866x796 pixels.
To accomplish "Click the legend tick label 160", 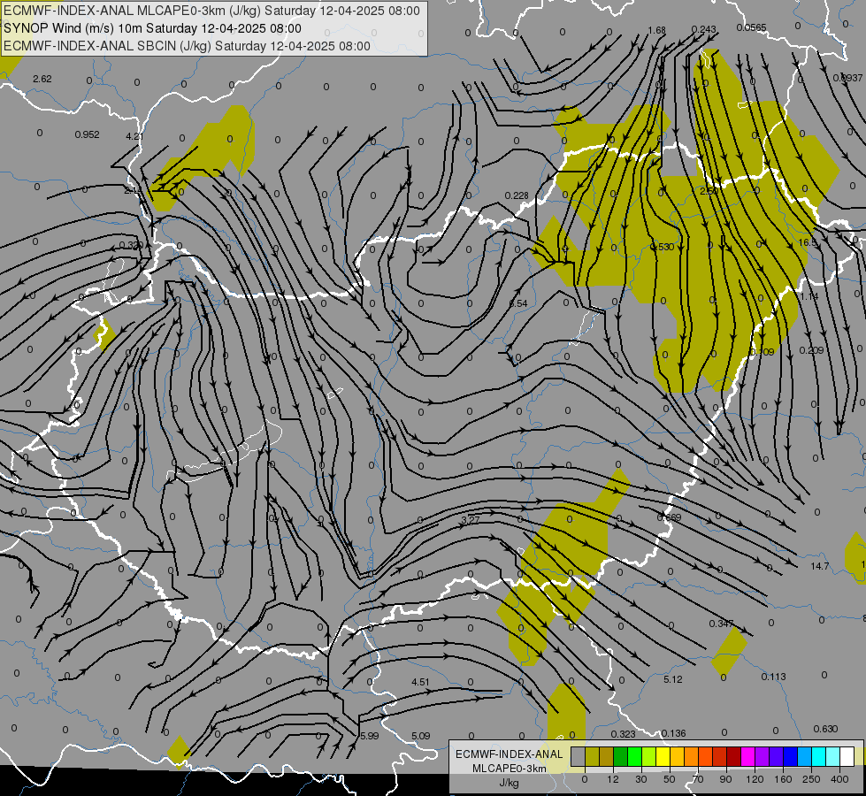I will point(783,779).
